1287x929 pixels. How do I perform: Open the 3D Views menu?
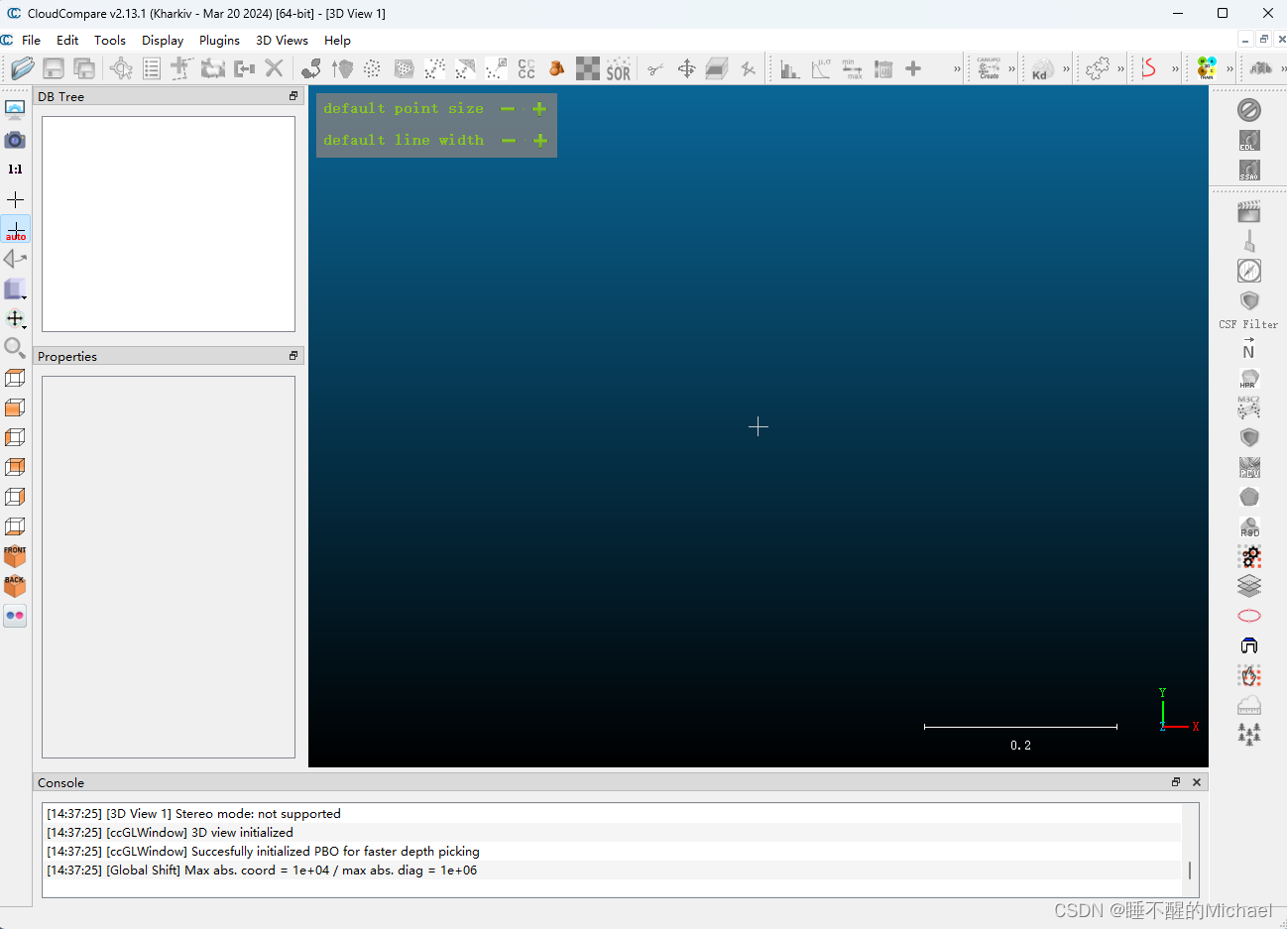282,40
